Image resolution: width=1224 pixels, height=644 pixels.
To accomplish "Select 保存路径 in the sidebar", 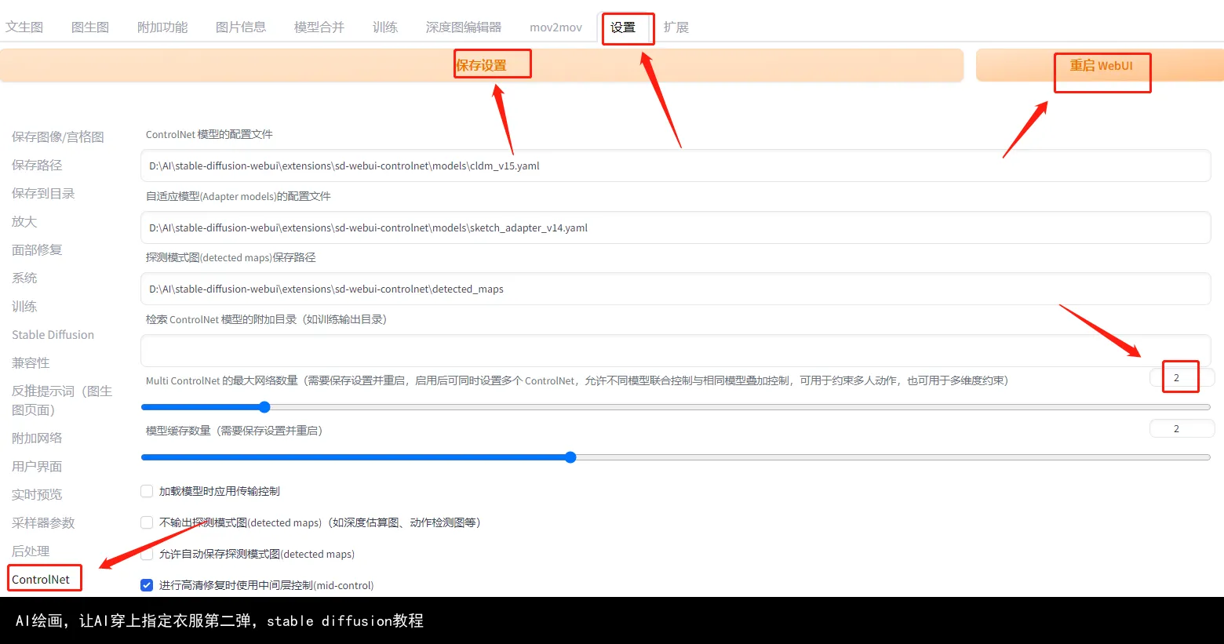I will coord(37,166).
